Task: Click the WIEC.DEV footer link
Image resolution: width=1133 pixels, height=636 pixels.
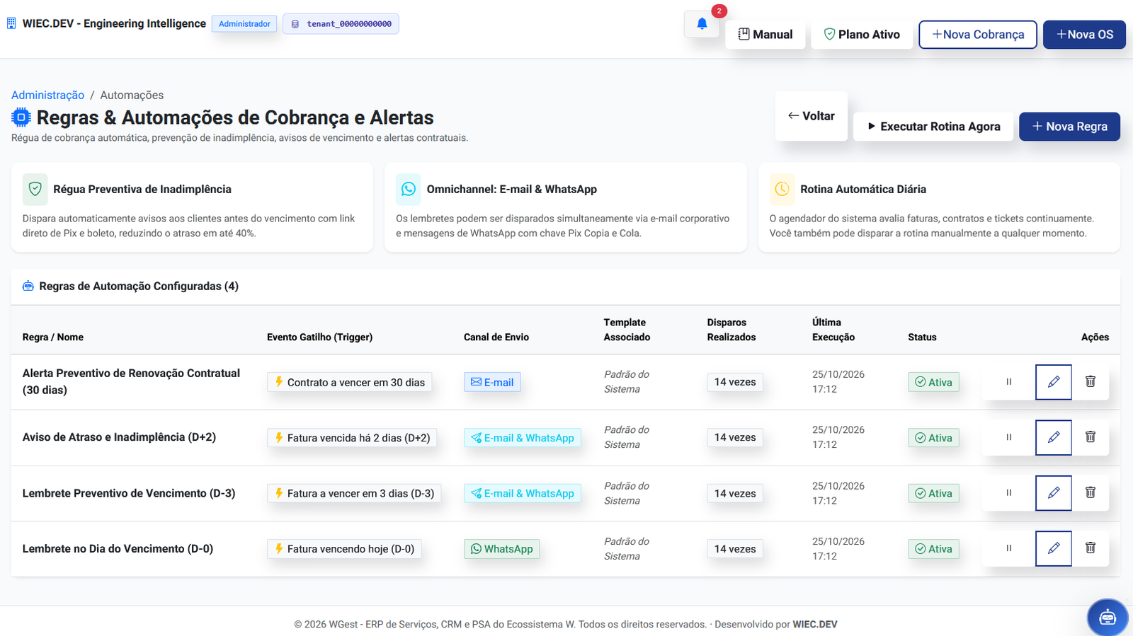Action: (x=815, y=624)
